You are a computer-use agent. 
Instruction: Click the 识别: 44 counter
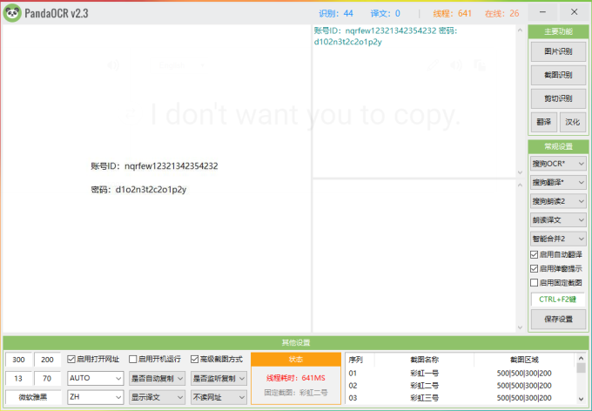(336, 14)
